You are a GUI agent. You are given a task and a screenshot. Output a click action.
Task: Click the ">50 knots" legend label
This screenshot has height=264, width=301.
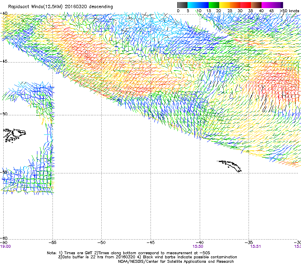point(289,11)
